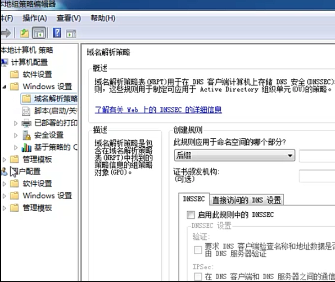Click the folder icon beside 域名解析策略
Image resolution: width=335 pixels, height=282 pixels.
pyautogui.click(x=26, y=99)
